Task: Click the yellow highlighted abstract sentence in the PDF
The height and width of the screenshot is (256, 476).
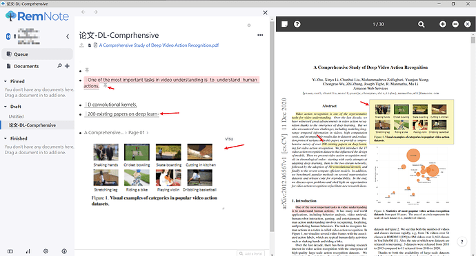Action: pyautogui.click(x=329, y=116)
